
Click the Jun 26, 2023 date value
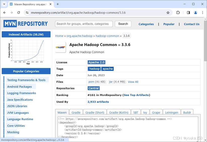pyautogui.click(x=96, y=75)
